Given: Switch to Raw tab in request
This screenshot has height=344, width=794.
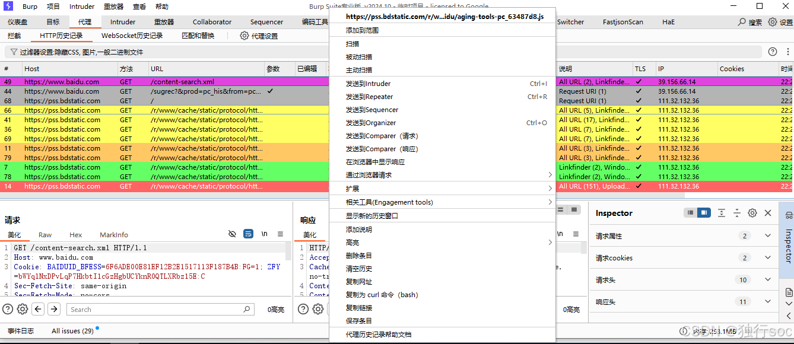Looking at the screenshot, I should [45, 235].
